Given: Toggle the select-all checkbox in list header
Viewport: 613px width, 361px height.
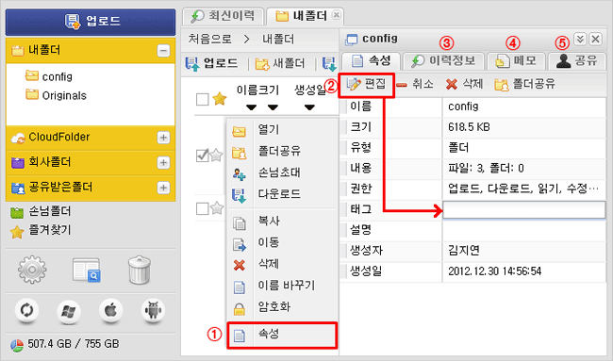Looking at the screenshot, I should tap(202, 99).
